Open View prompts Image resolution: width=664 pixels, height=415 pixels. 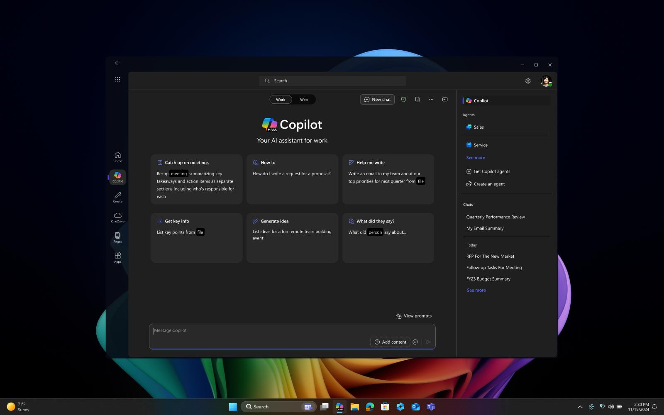[414, 316]
